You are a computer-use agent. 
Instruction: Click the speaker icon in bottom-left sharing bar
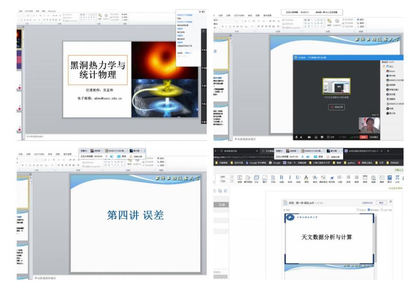tap(112, 156)
